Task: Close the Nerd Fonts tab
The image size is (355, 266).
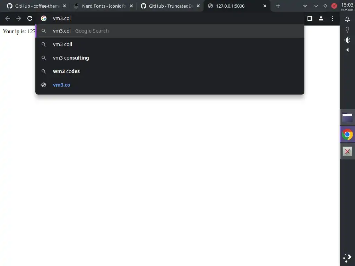Action: [131, 6]
